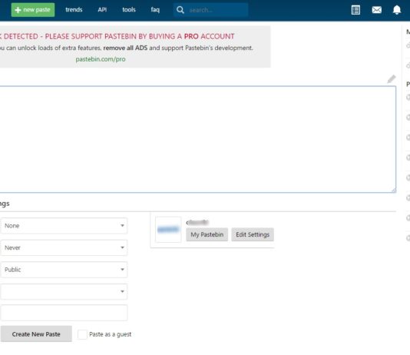
Task: Open the notifications bell icon
Action: 397,10
